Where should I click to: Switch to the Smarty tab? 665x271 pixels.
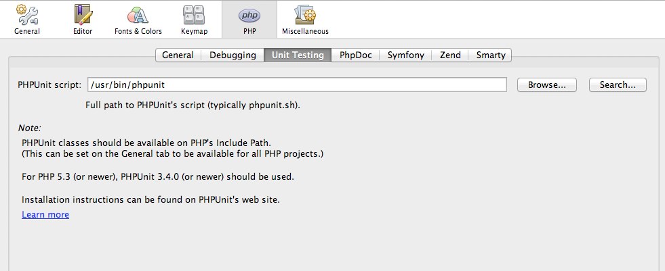[489, 55]
